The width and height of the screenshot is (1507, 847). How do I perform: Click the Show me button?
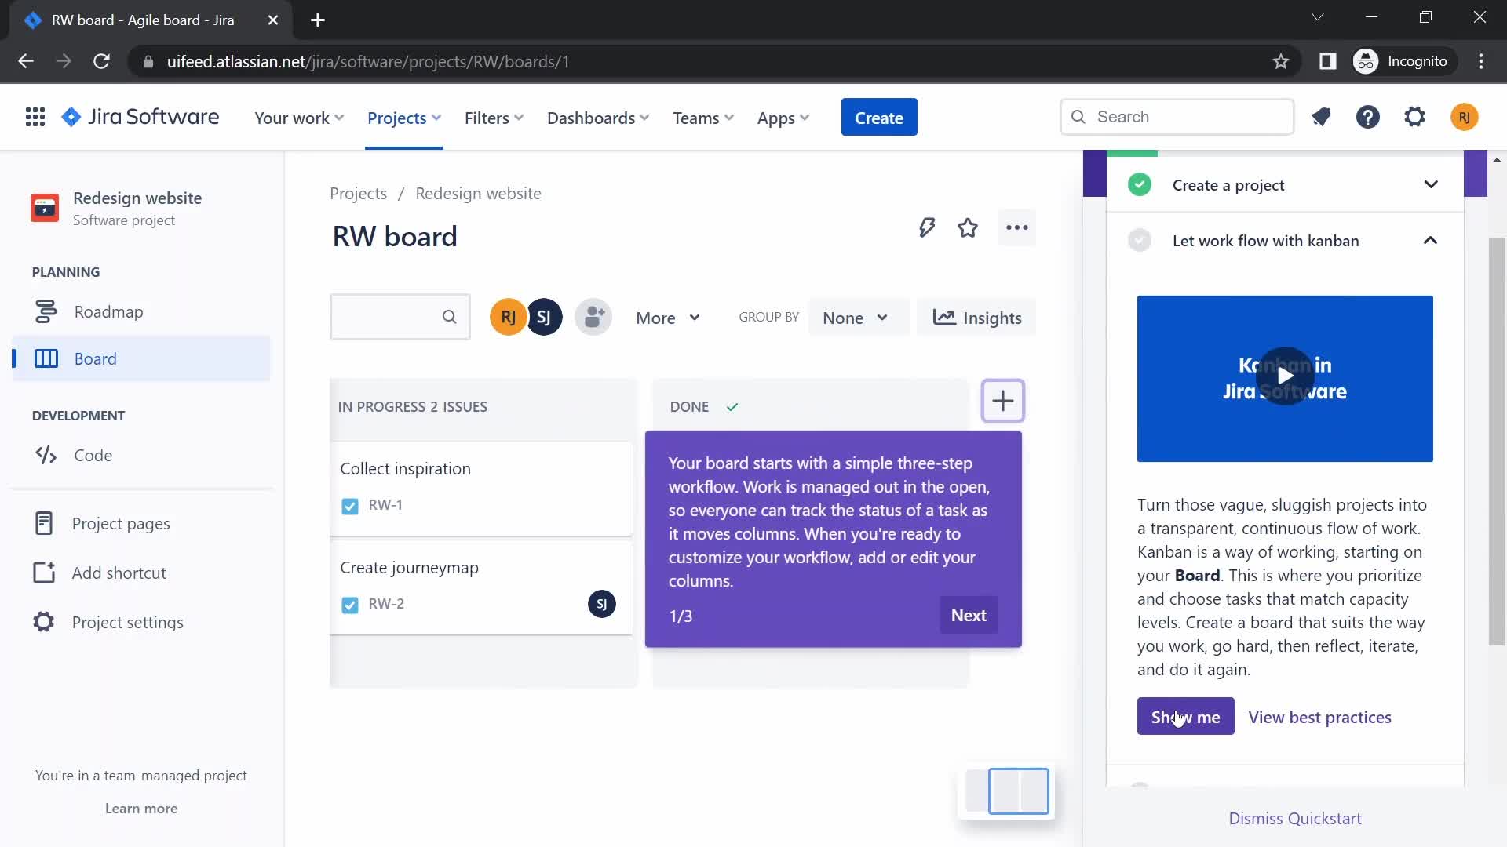(x=1185, y=717)
